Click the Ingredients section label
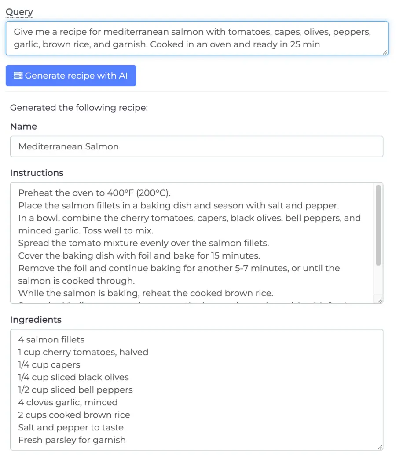The width and height of the screenshot is (396, 459). (35, 320)
